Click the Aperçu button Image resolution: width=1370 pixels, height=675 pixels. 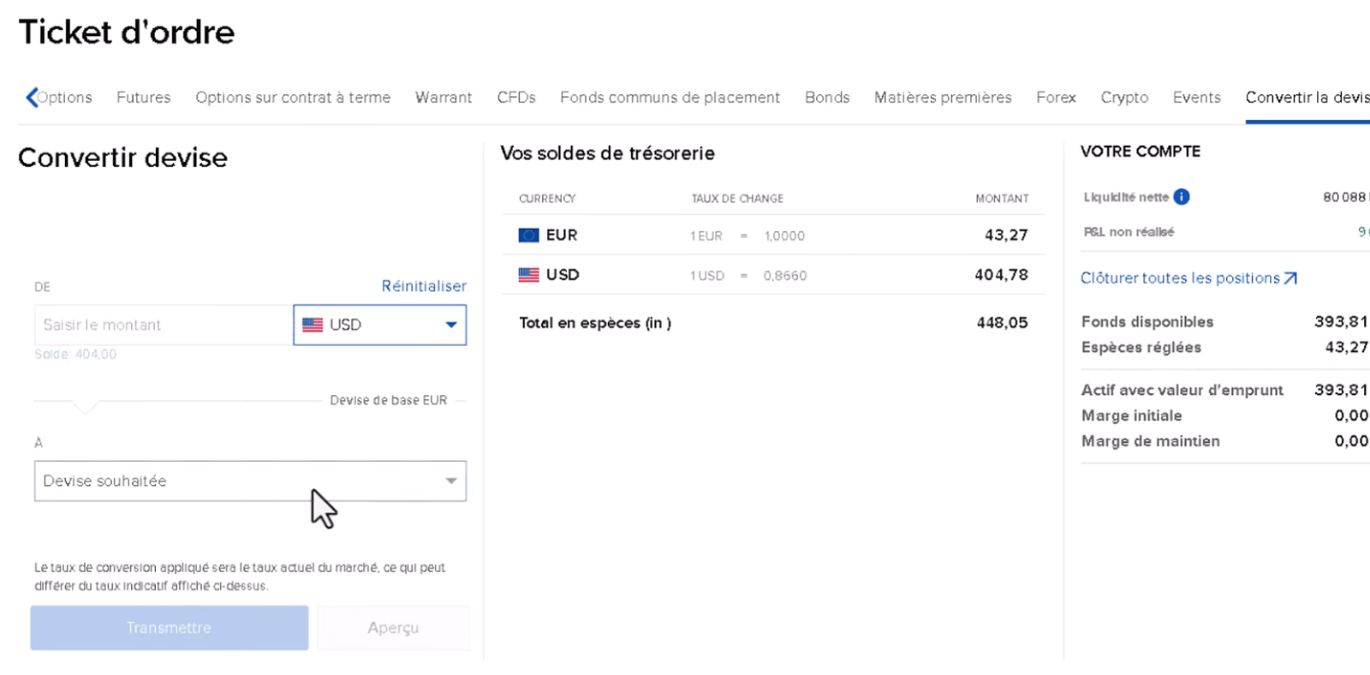(394, 628)
